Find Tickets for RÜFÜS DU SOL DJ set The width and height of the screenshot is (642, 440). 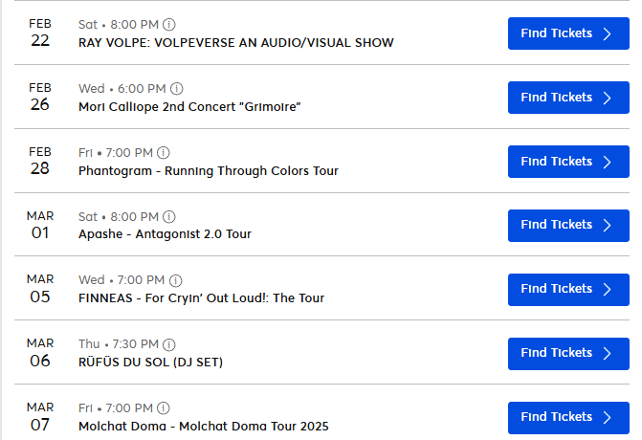pyautogui.click(x=568, y=353)
